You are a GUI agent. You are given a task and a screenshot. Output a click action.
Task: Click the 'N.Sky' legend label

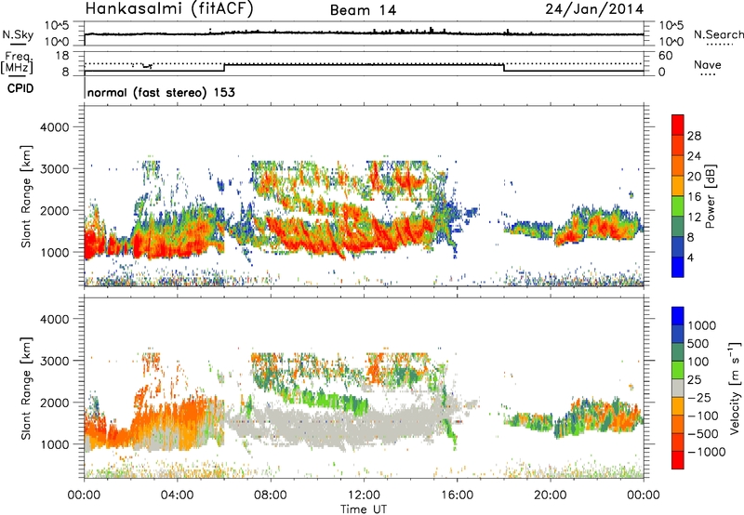coord(18,34)
